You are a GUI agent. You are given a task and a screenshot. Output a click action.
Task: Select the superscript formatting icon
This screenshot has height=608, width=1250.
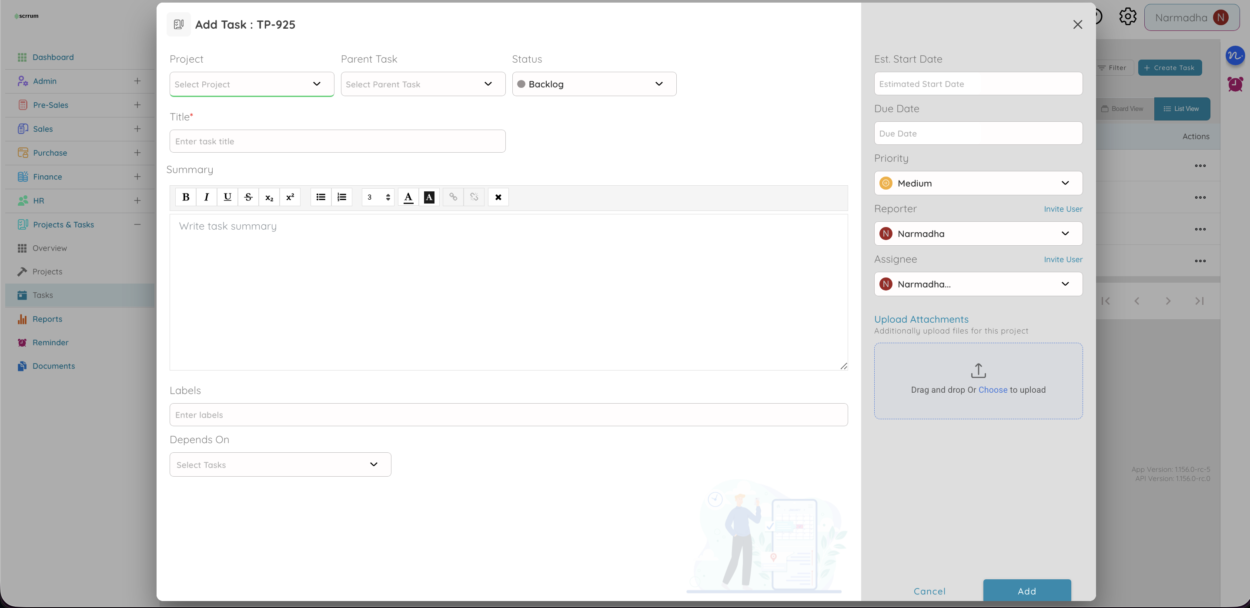coord(290,197)
